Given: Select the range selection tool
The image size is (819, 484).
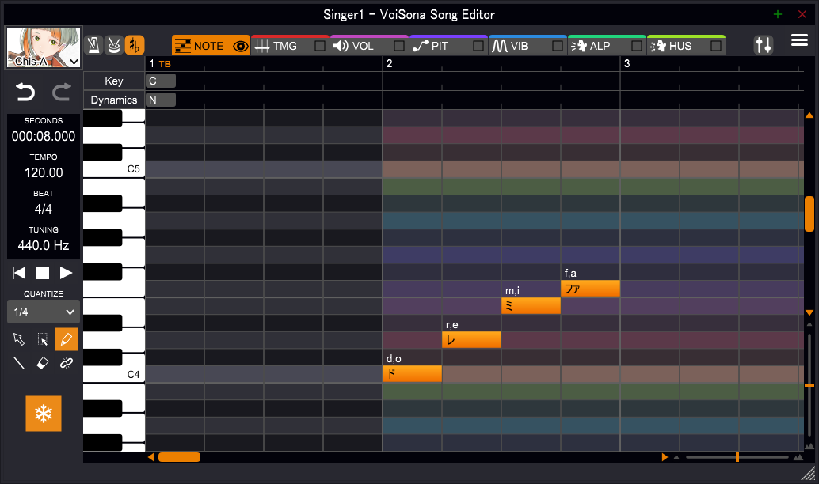Looking at the screenshot, I should click(43, 339).
